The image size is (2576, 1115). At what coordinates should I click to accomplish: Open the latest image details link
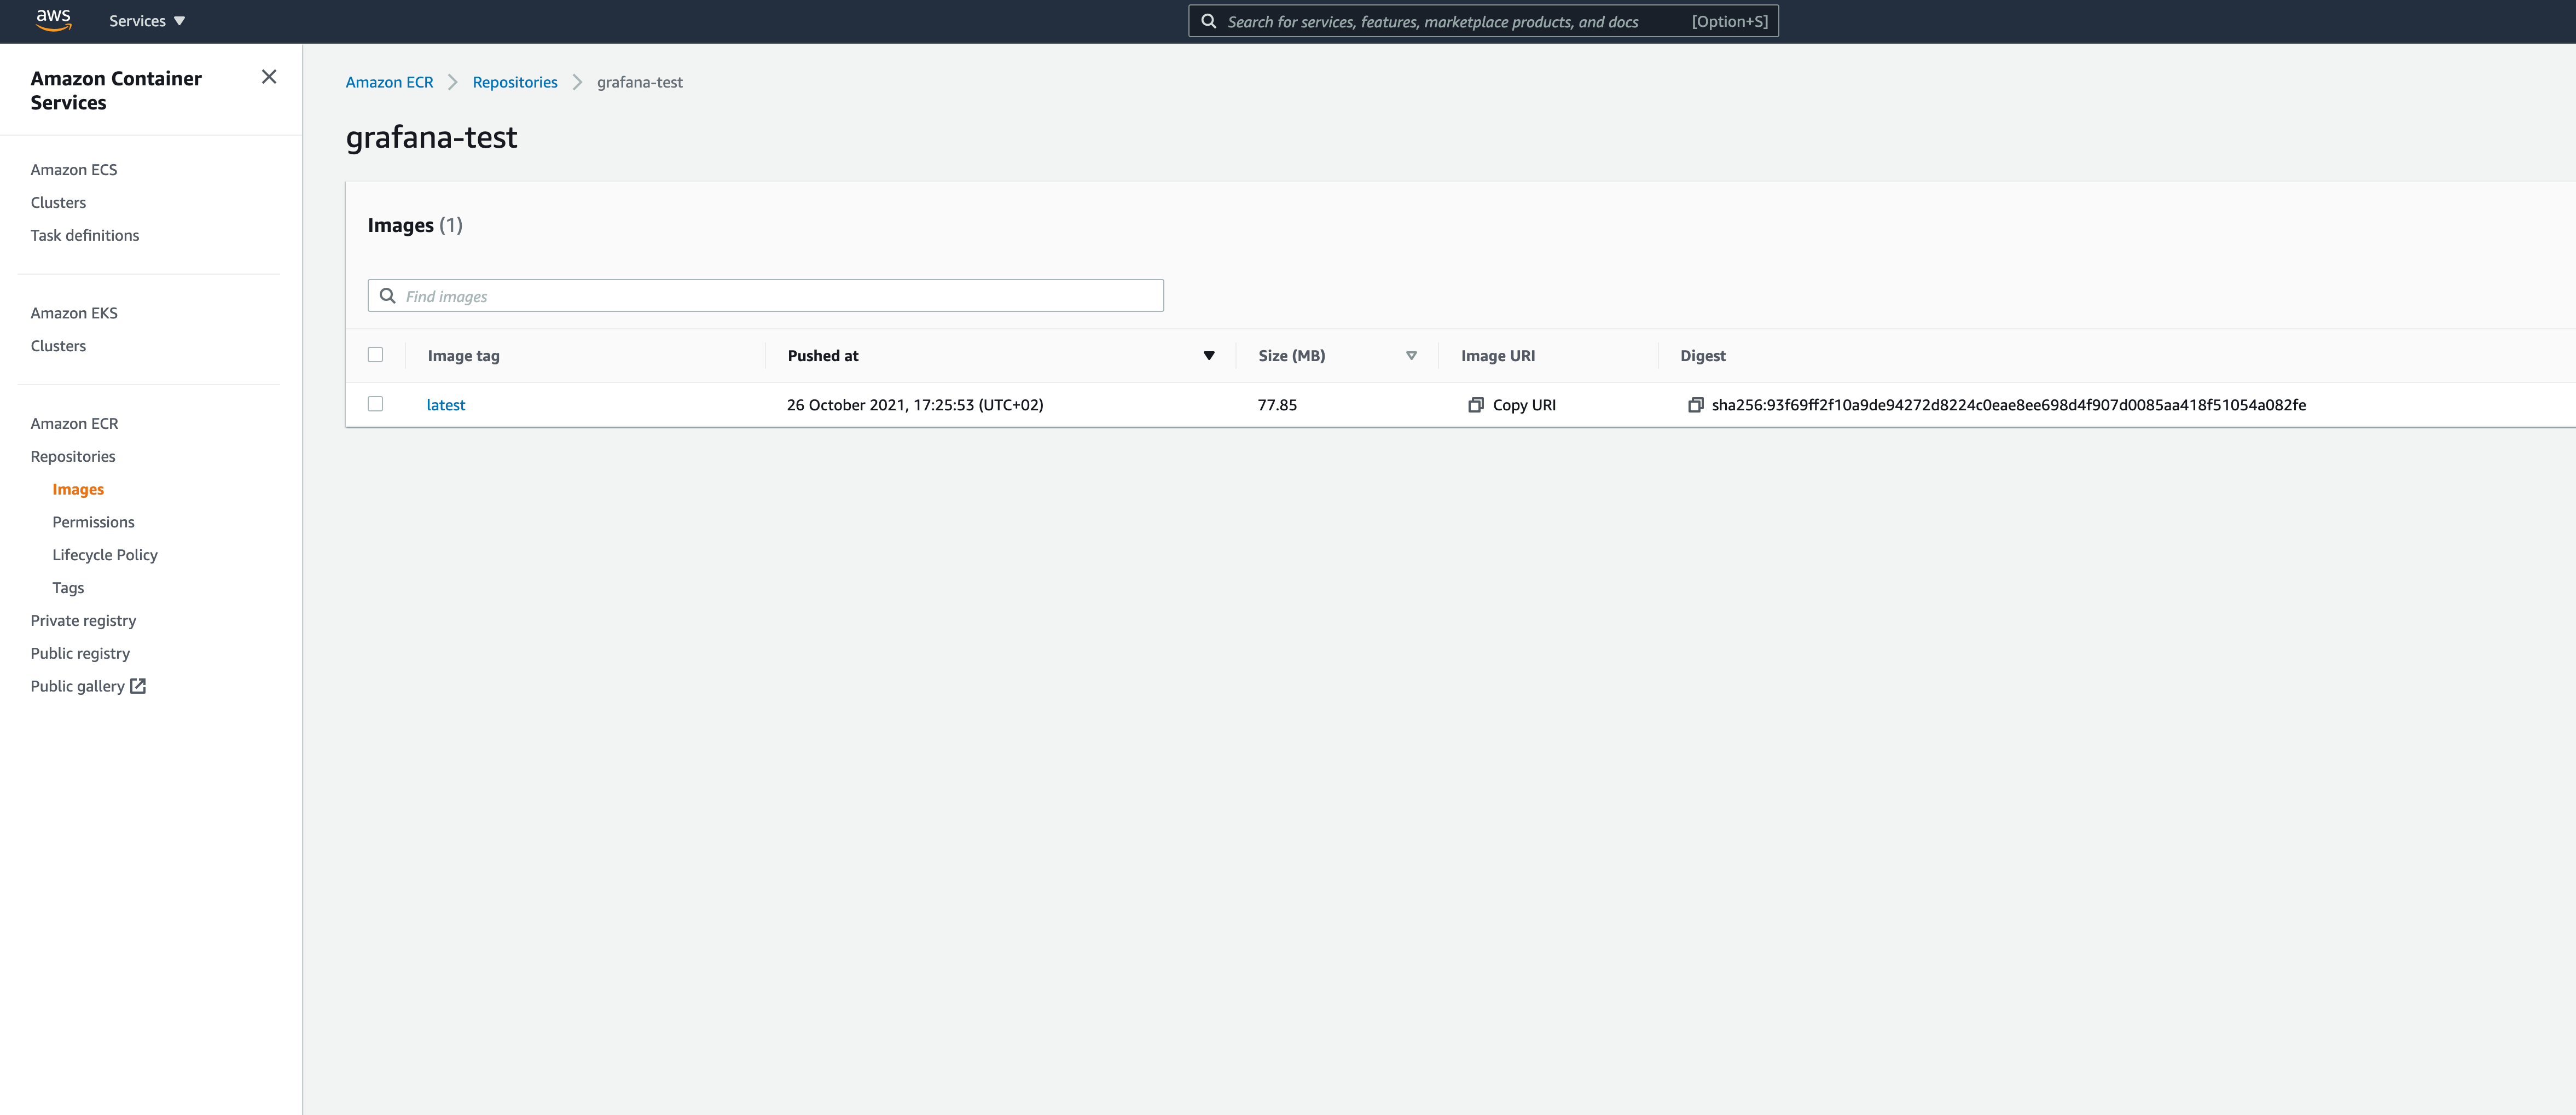pos(446,404)
